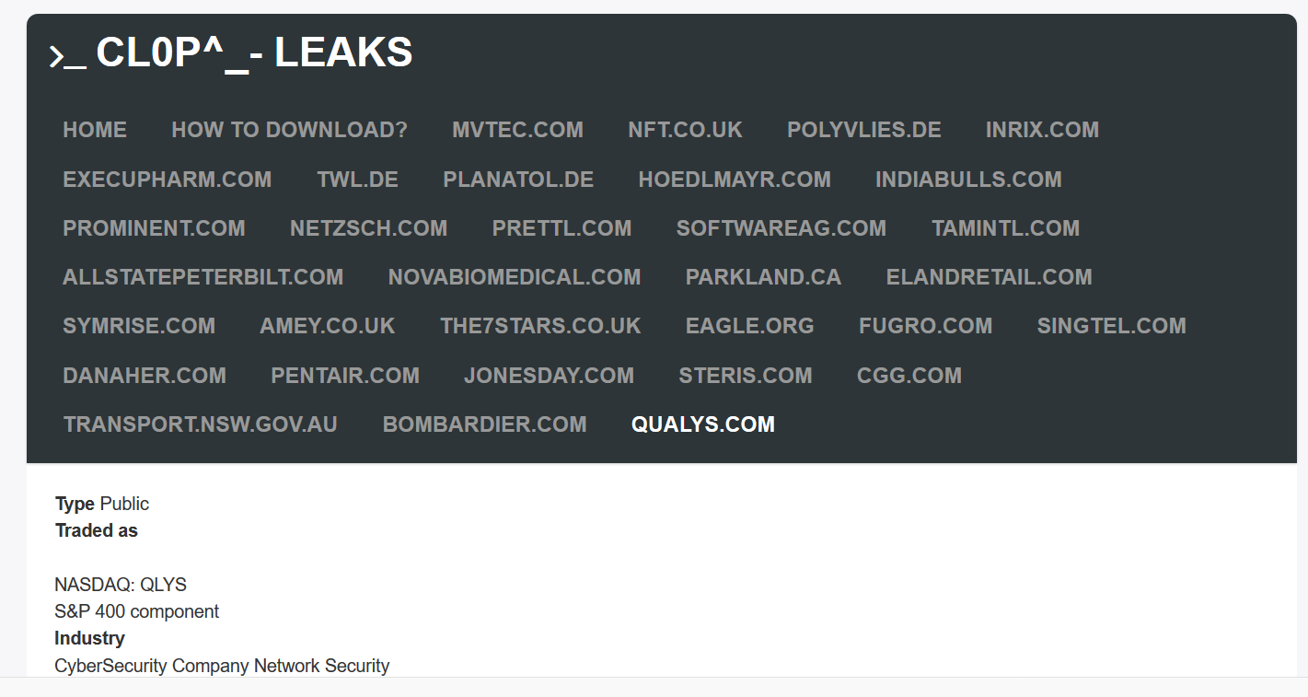Click the ALLSTATEPETERBILT.COM menu link
This screenshot has height=697, width=1308.
[x=203, y=277]
